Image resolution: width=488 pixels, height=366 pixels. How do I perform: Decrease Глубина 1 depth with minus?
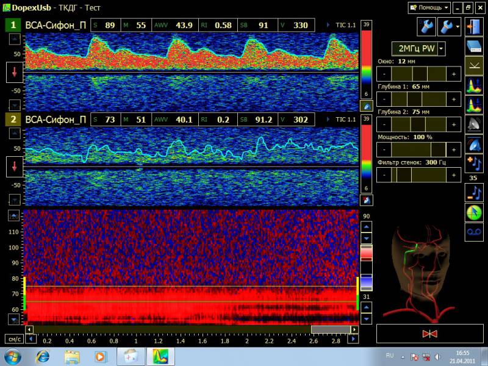pos(384,99)
